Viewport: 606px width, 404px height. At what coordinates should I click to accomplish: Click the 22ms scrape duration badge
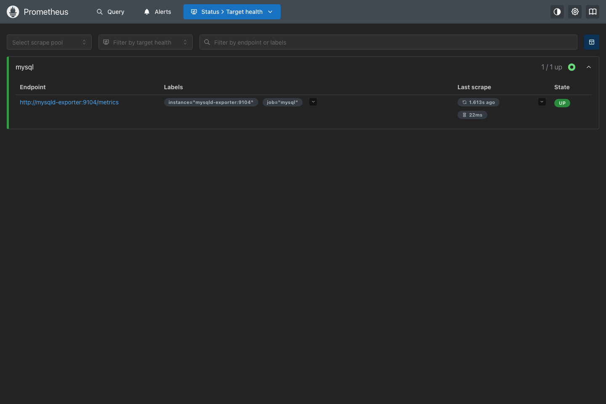coord(472,115)
